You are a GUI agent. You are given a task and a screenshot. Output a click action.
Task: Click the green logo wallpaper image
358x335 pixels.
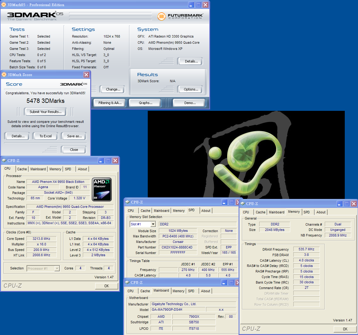[246, 154]
